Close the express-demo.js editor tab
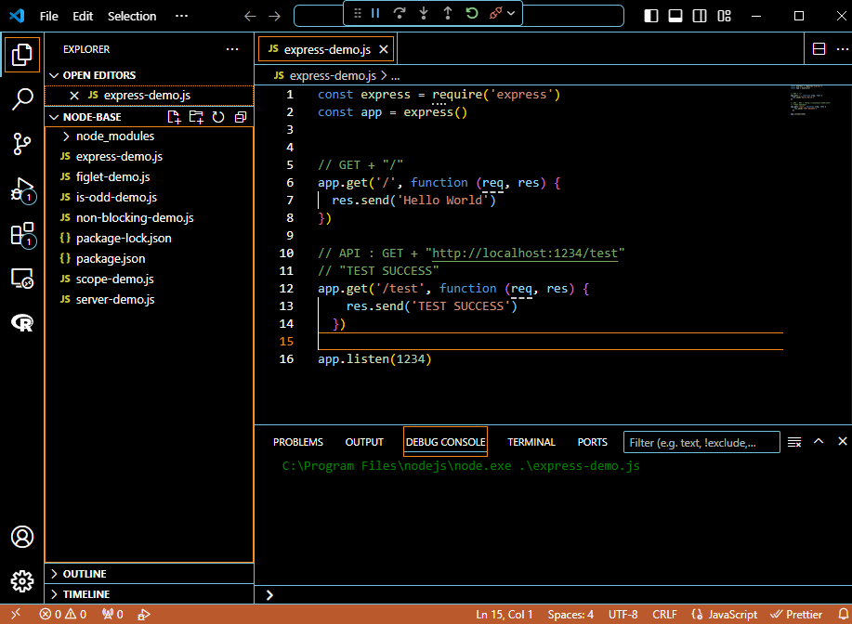Image resolution: width=852 pixels, height=624 pixels. 383,49
